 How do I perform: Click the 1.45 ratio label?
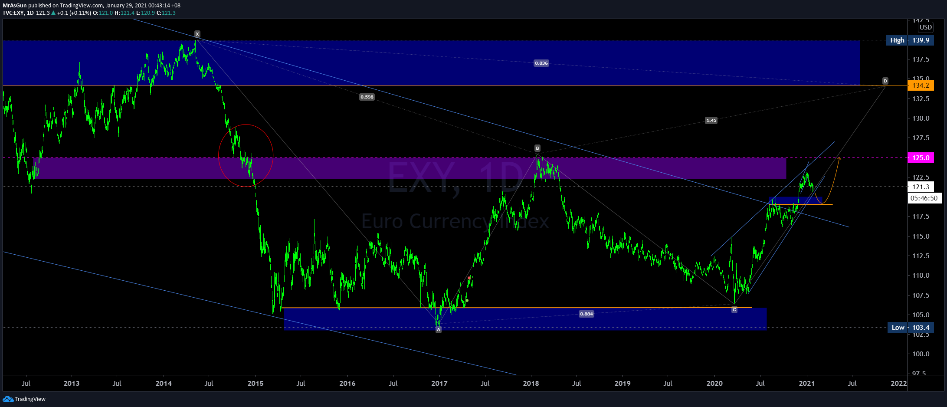[x=711, y=120]
